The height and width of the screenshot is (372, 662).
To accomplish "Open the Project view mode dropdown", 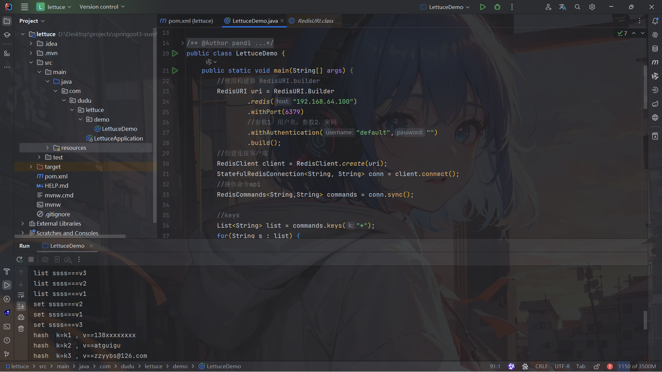I will (x=32, y=21).
